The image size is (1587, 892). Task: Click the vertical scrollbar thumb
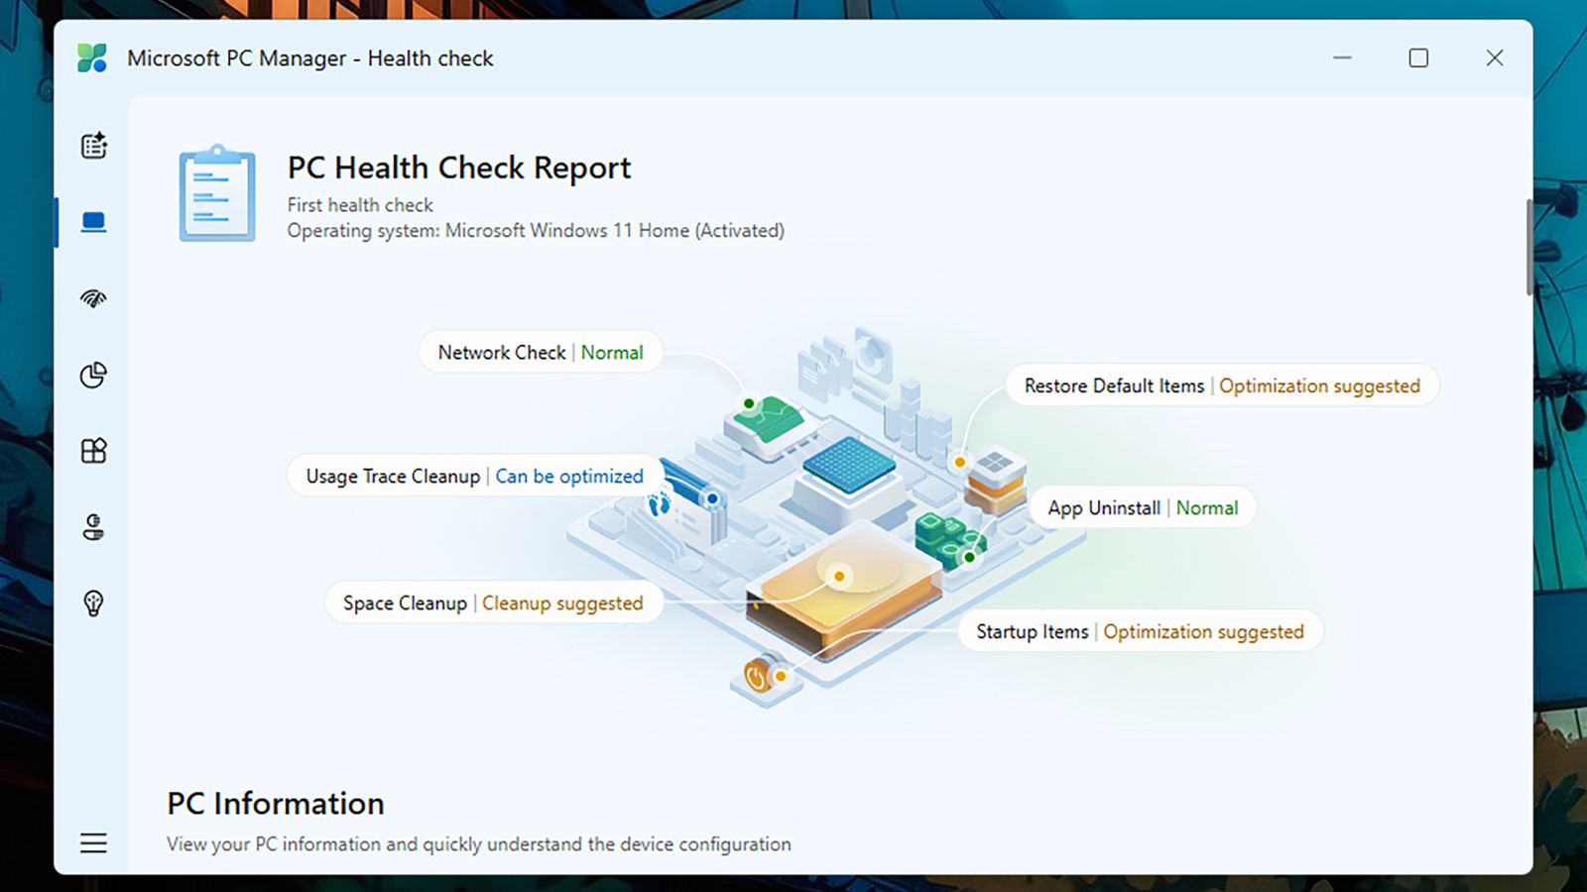pos(1528,248)
